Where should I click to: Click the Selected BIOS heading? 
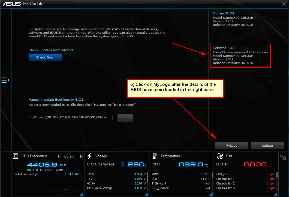[224, 48]
